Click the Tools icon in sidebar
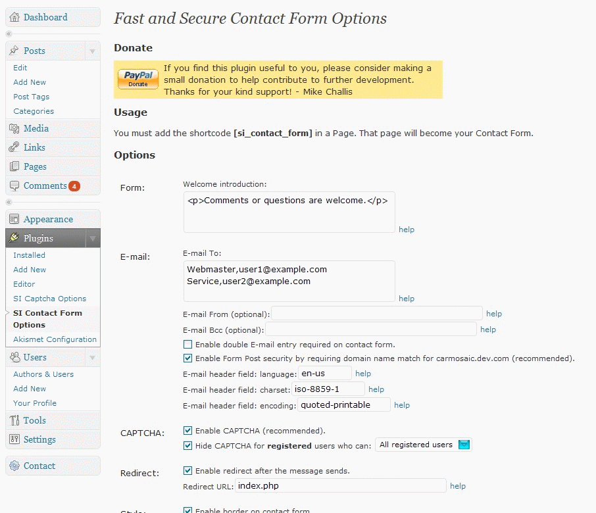 pos(14,421)
